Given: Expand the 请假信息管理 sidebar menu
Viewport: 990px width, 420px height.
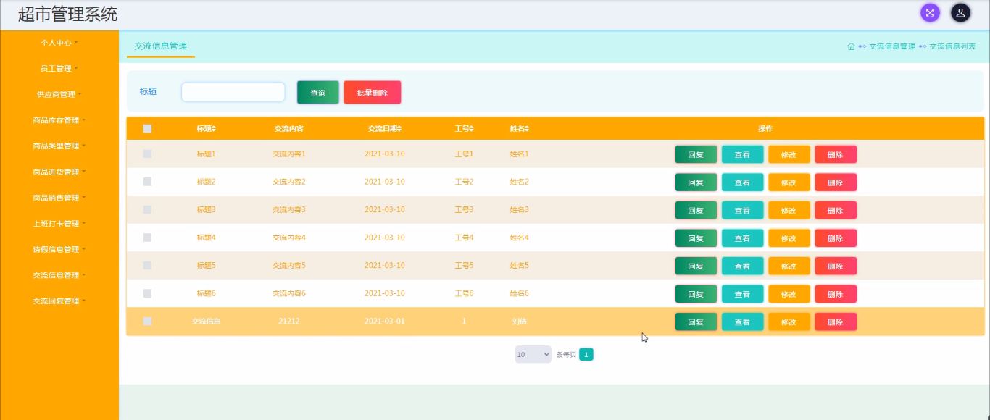Looking at the screenshot, I should tap(59, 250).
